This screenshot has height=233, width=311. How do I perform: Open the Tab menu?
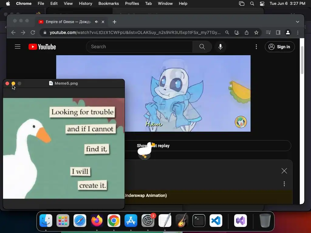(x=148, y=4)
